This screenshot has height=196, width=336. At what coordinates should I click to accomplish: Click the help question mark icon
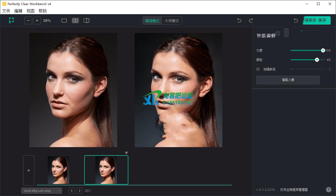pyautogui.click(x=328, y=190)
